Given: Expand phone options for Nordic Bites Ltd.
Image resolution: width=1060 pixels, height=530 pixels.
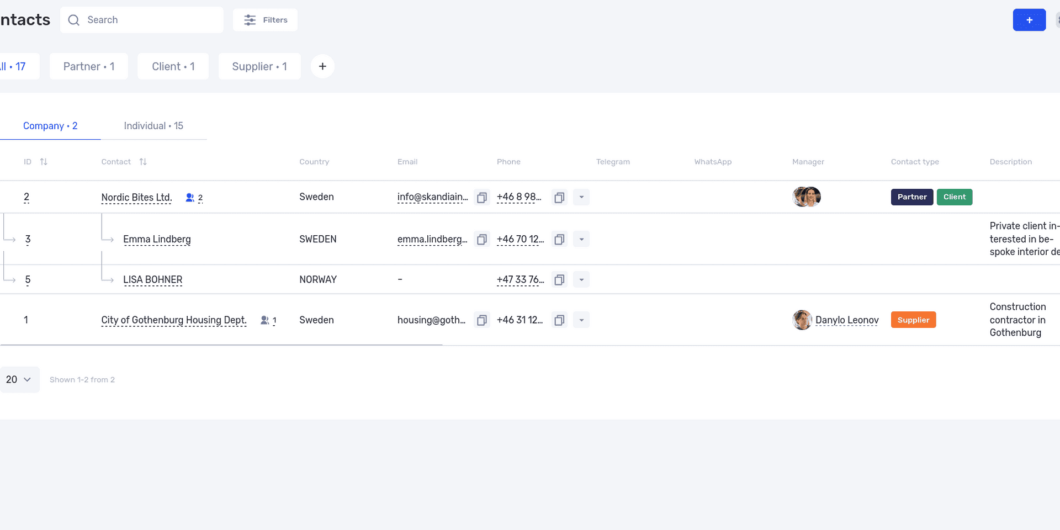Looking at the screenshot, I should coord(581,197).
